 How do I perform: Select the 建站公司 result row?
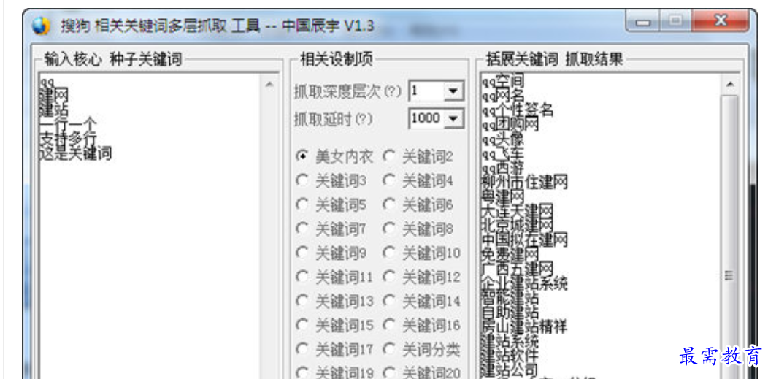[x=510, y=370]
